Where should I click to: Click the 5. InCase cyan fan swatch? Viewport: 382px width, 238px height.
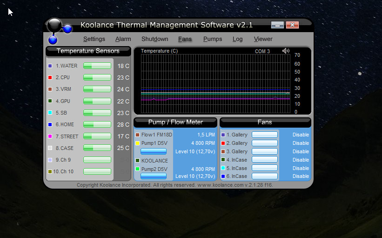(x=223, y=168)
